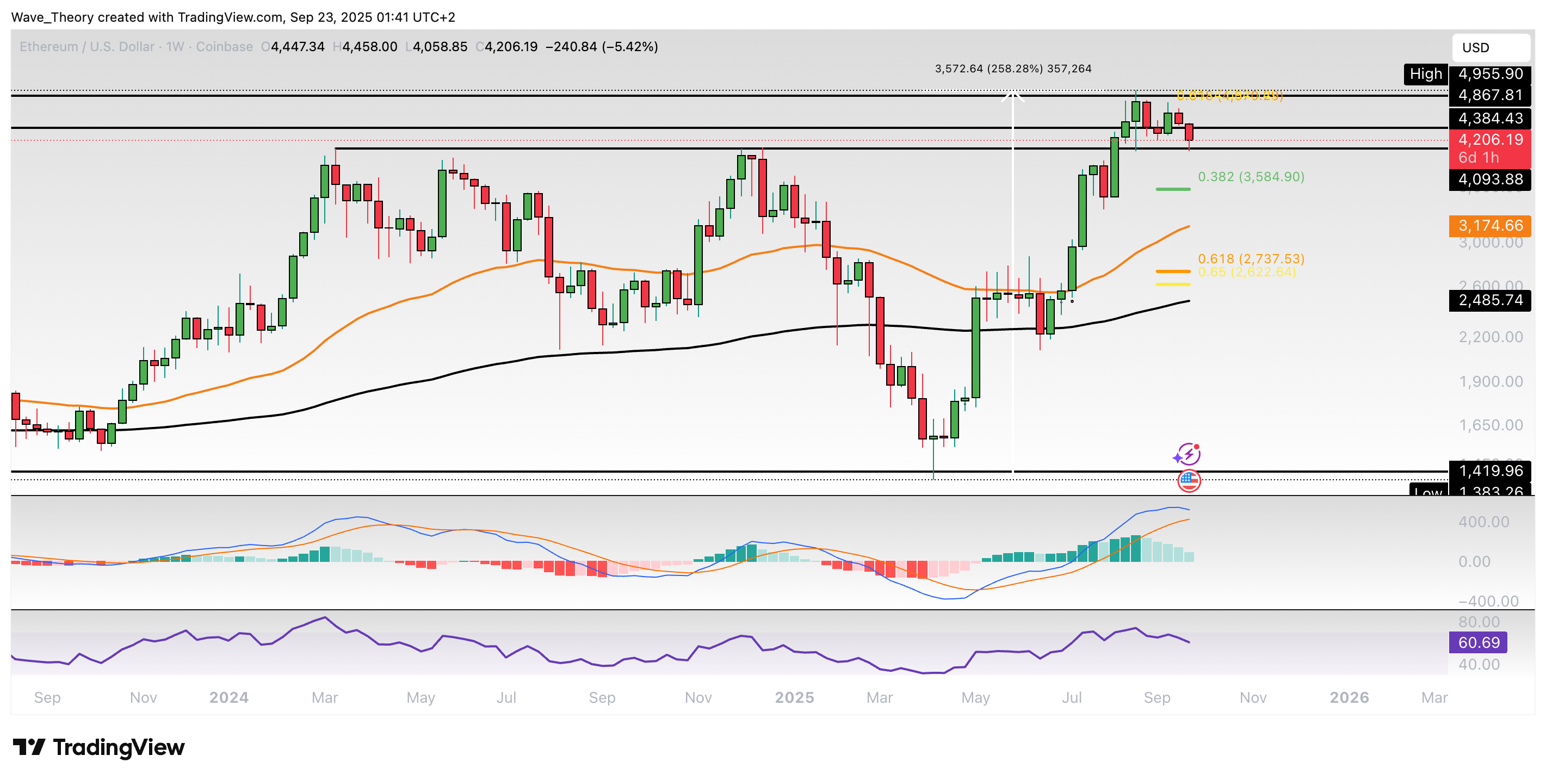Click the 1,419.96 support level label

tap(1489, 471)
